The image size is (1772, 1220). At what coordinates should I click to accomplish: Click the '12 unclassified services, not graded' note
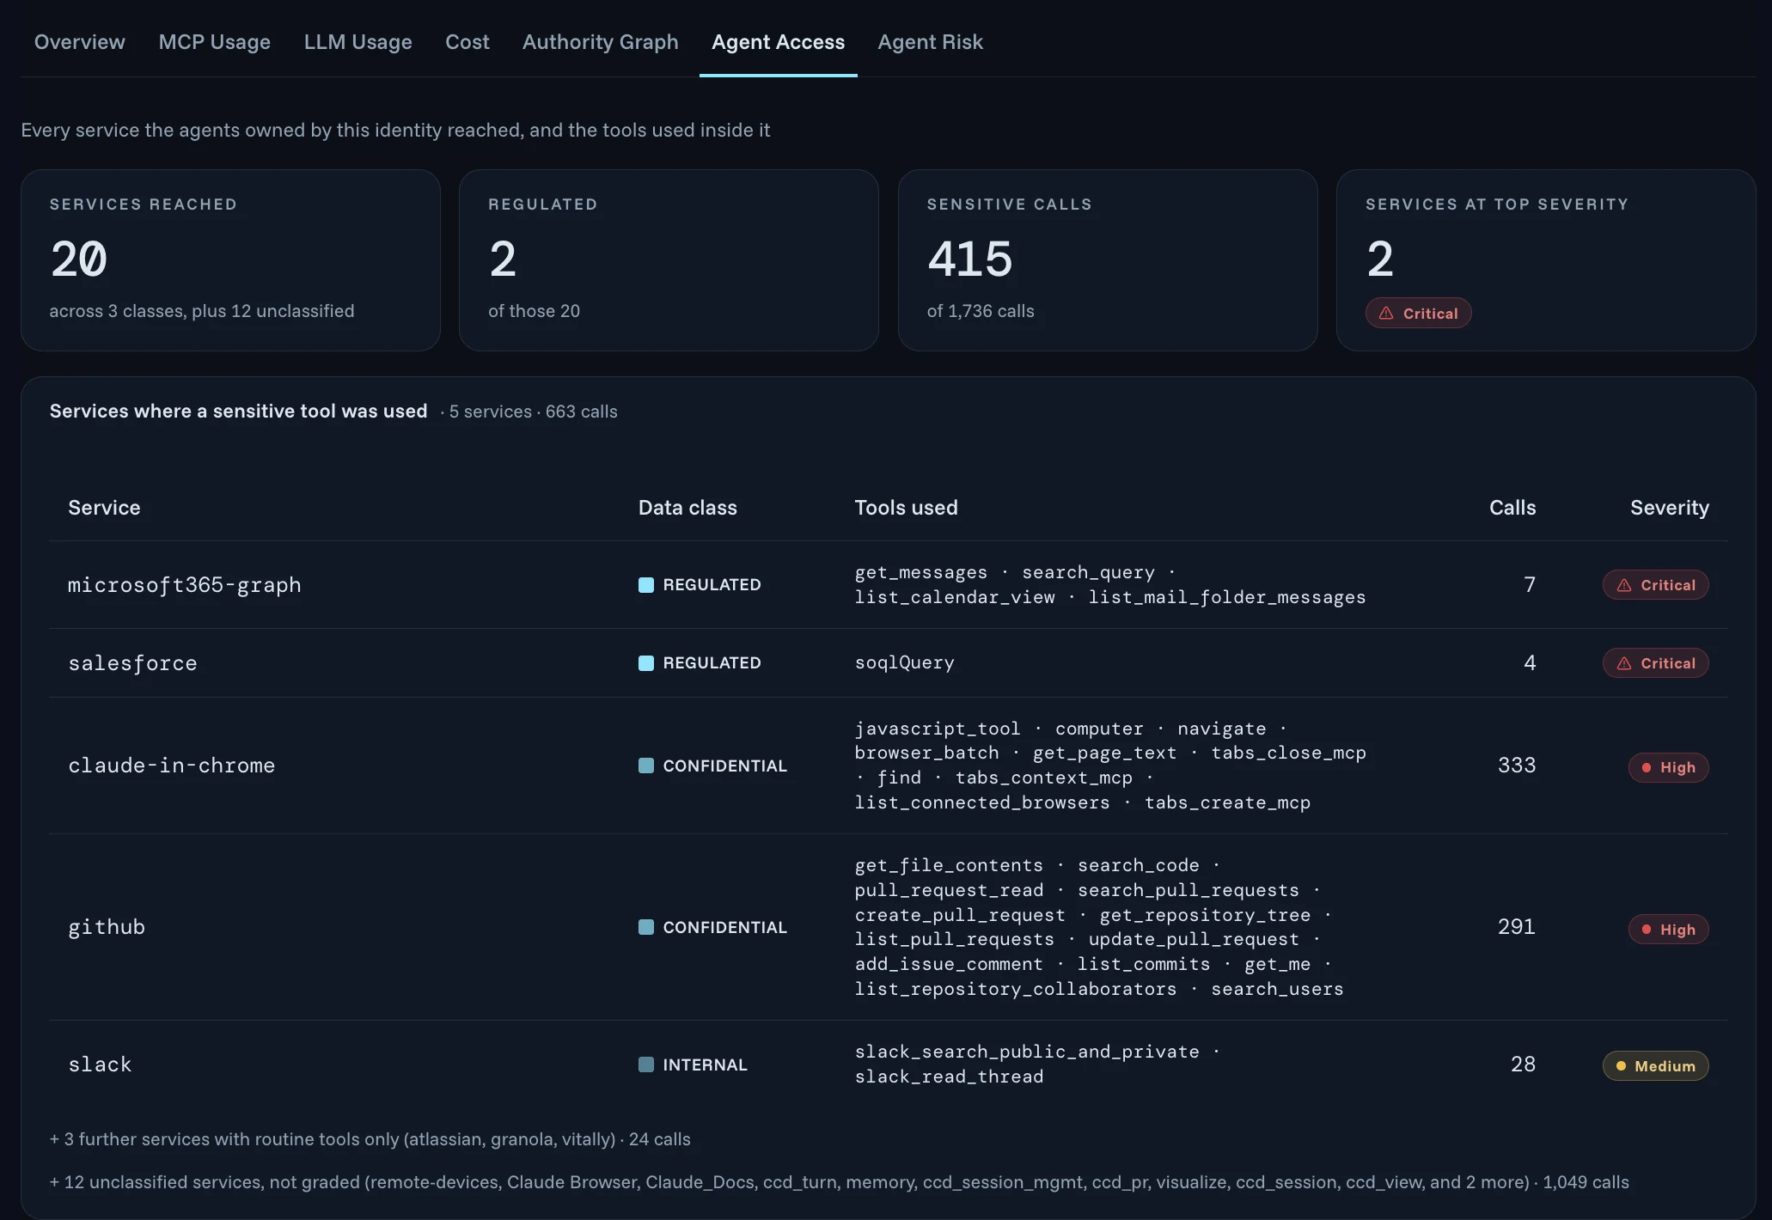tap(839, 1182)
